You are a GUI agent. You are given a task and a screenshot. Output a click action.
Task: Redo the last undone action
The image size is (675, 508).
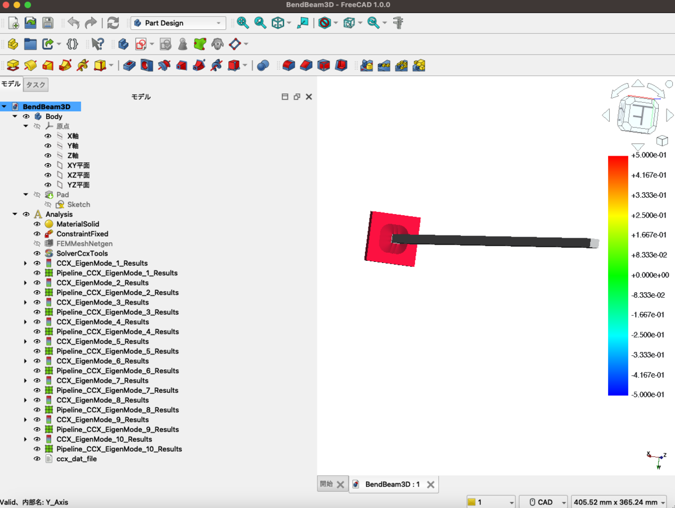point(91,23)
